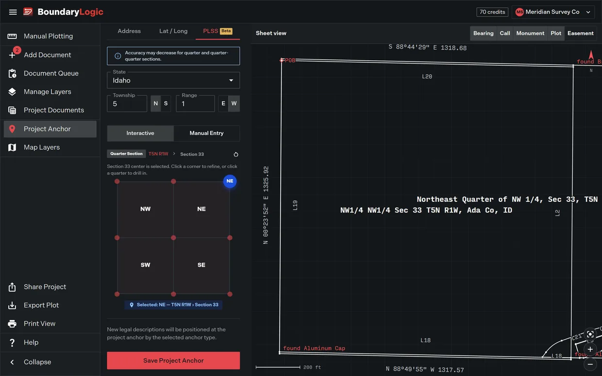Toggle range direction W

234,104
